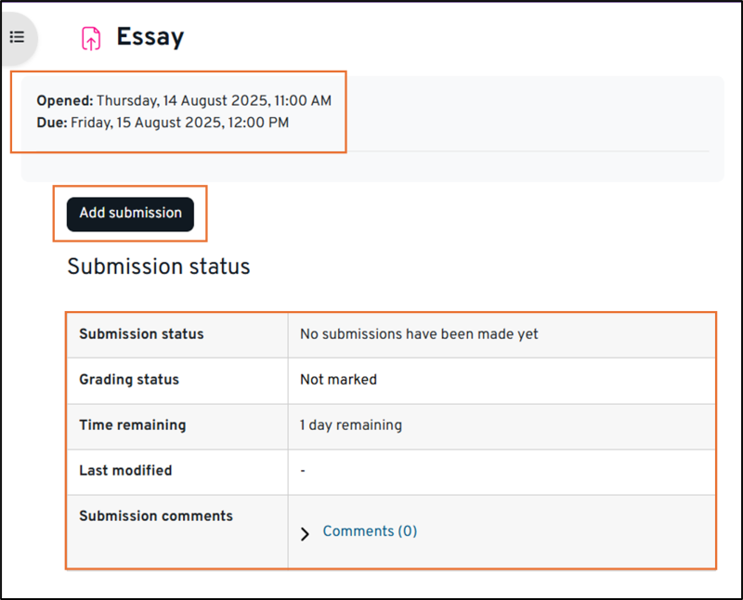Click the Submission status section heading

tap(159, 267)
